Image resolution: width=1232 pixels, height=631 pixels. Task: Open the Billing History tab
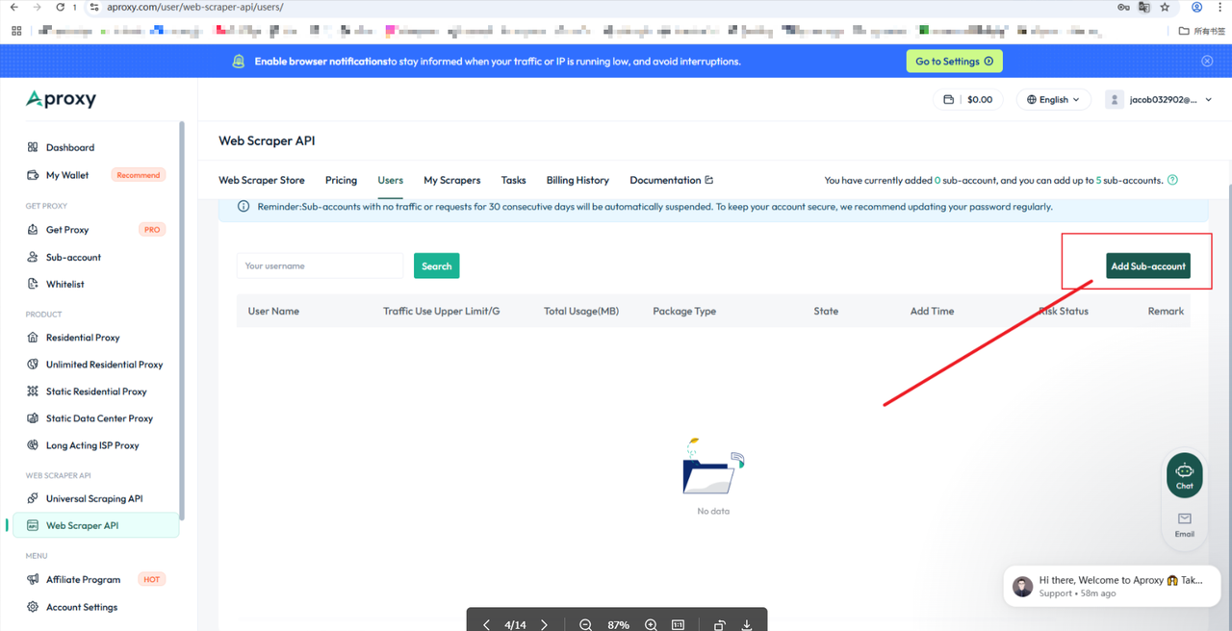pos(577,180)
